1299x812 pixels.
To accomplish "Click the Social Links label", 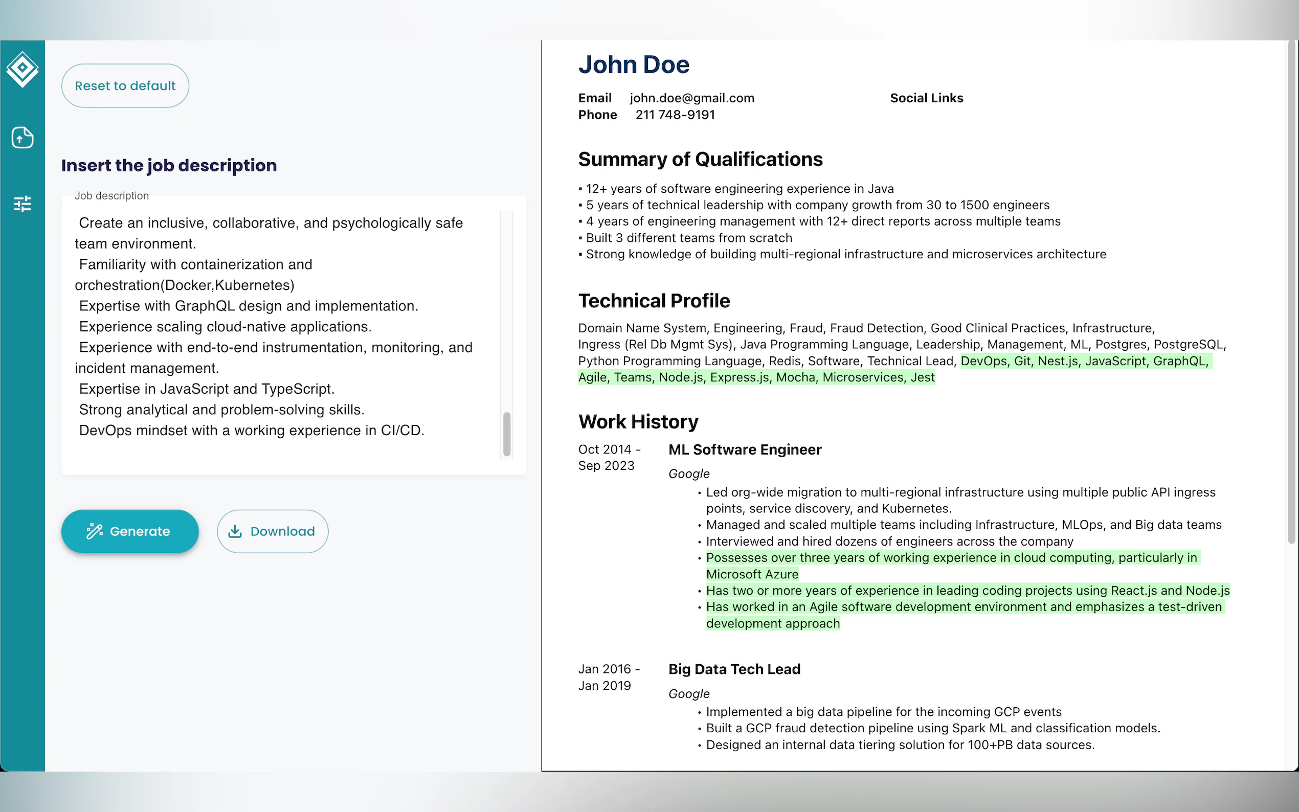I will click(x=926, y=98).
